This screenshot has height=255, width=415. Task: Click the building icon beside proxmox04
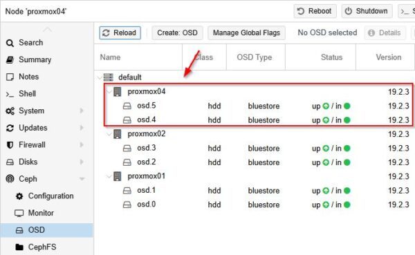[118, 91]
